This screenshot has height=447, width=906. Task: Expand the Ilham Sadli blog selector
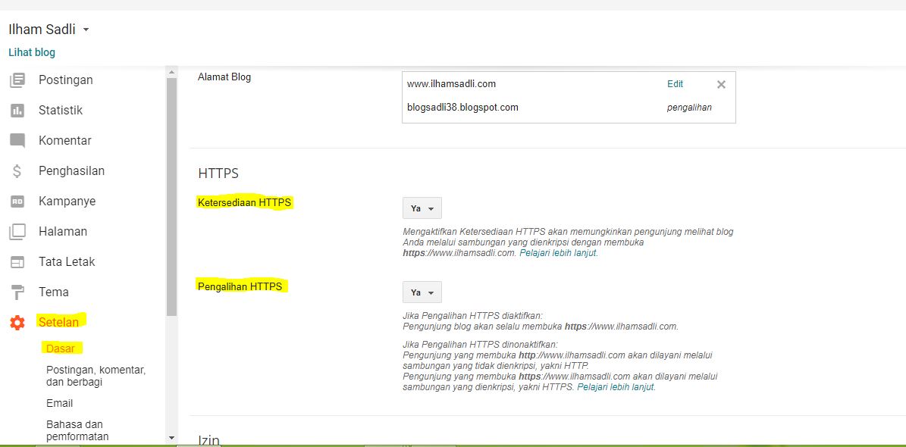click(x=86, y=30)
